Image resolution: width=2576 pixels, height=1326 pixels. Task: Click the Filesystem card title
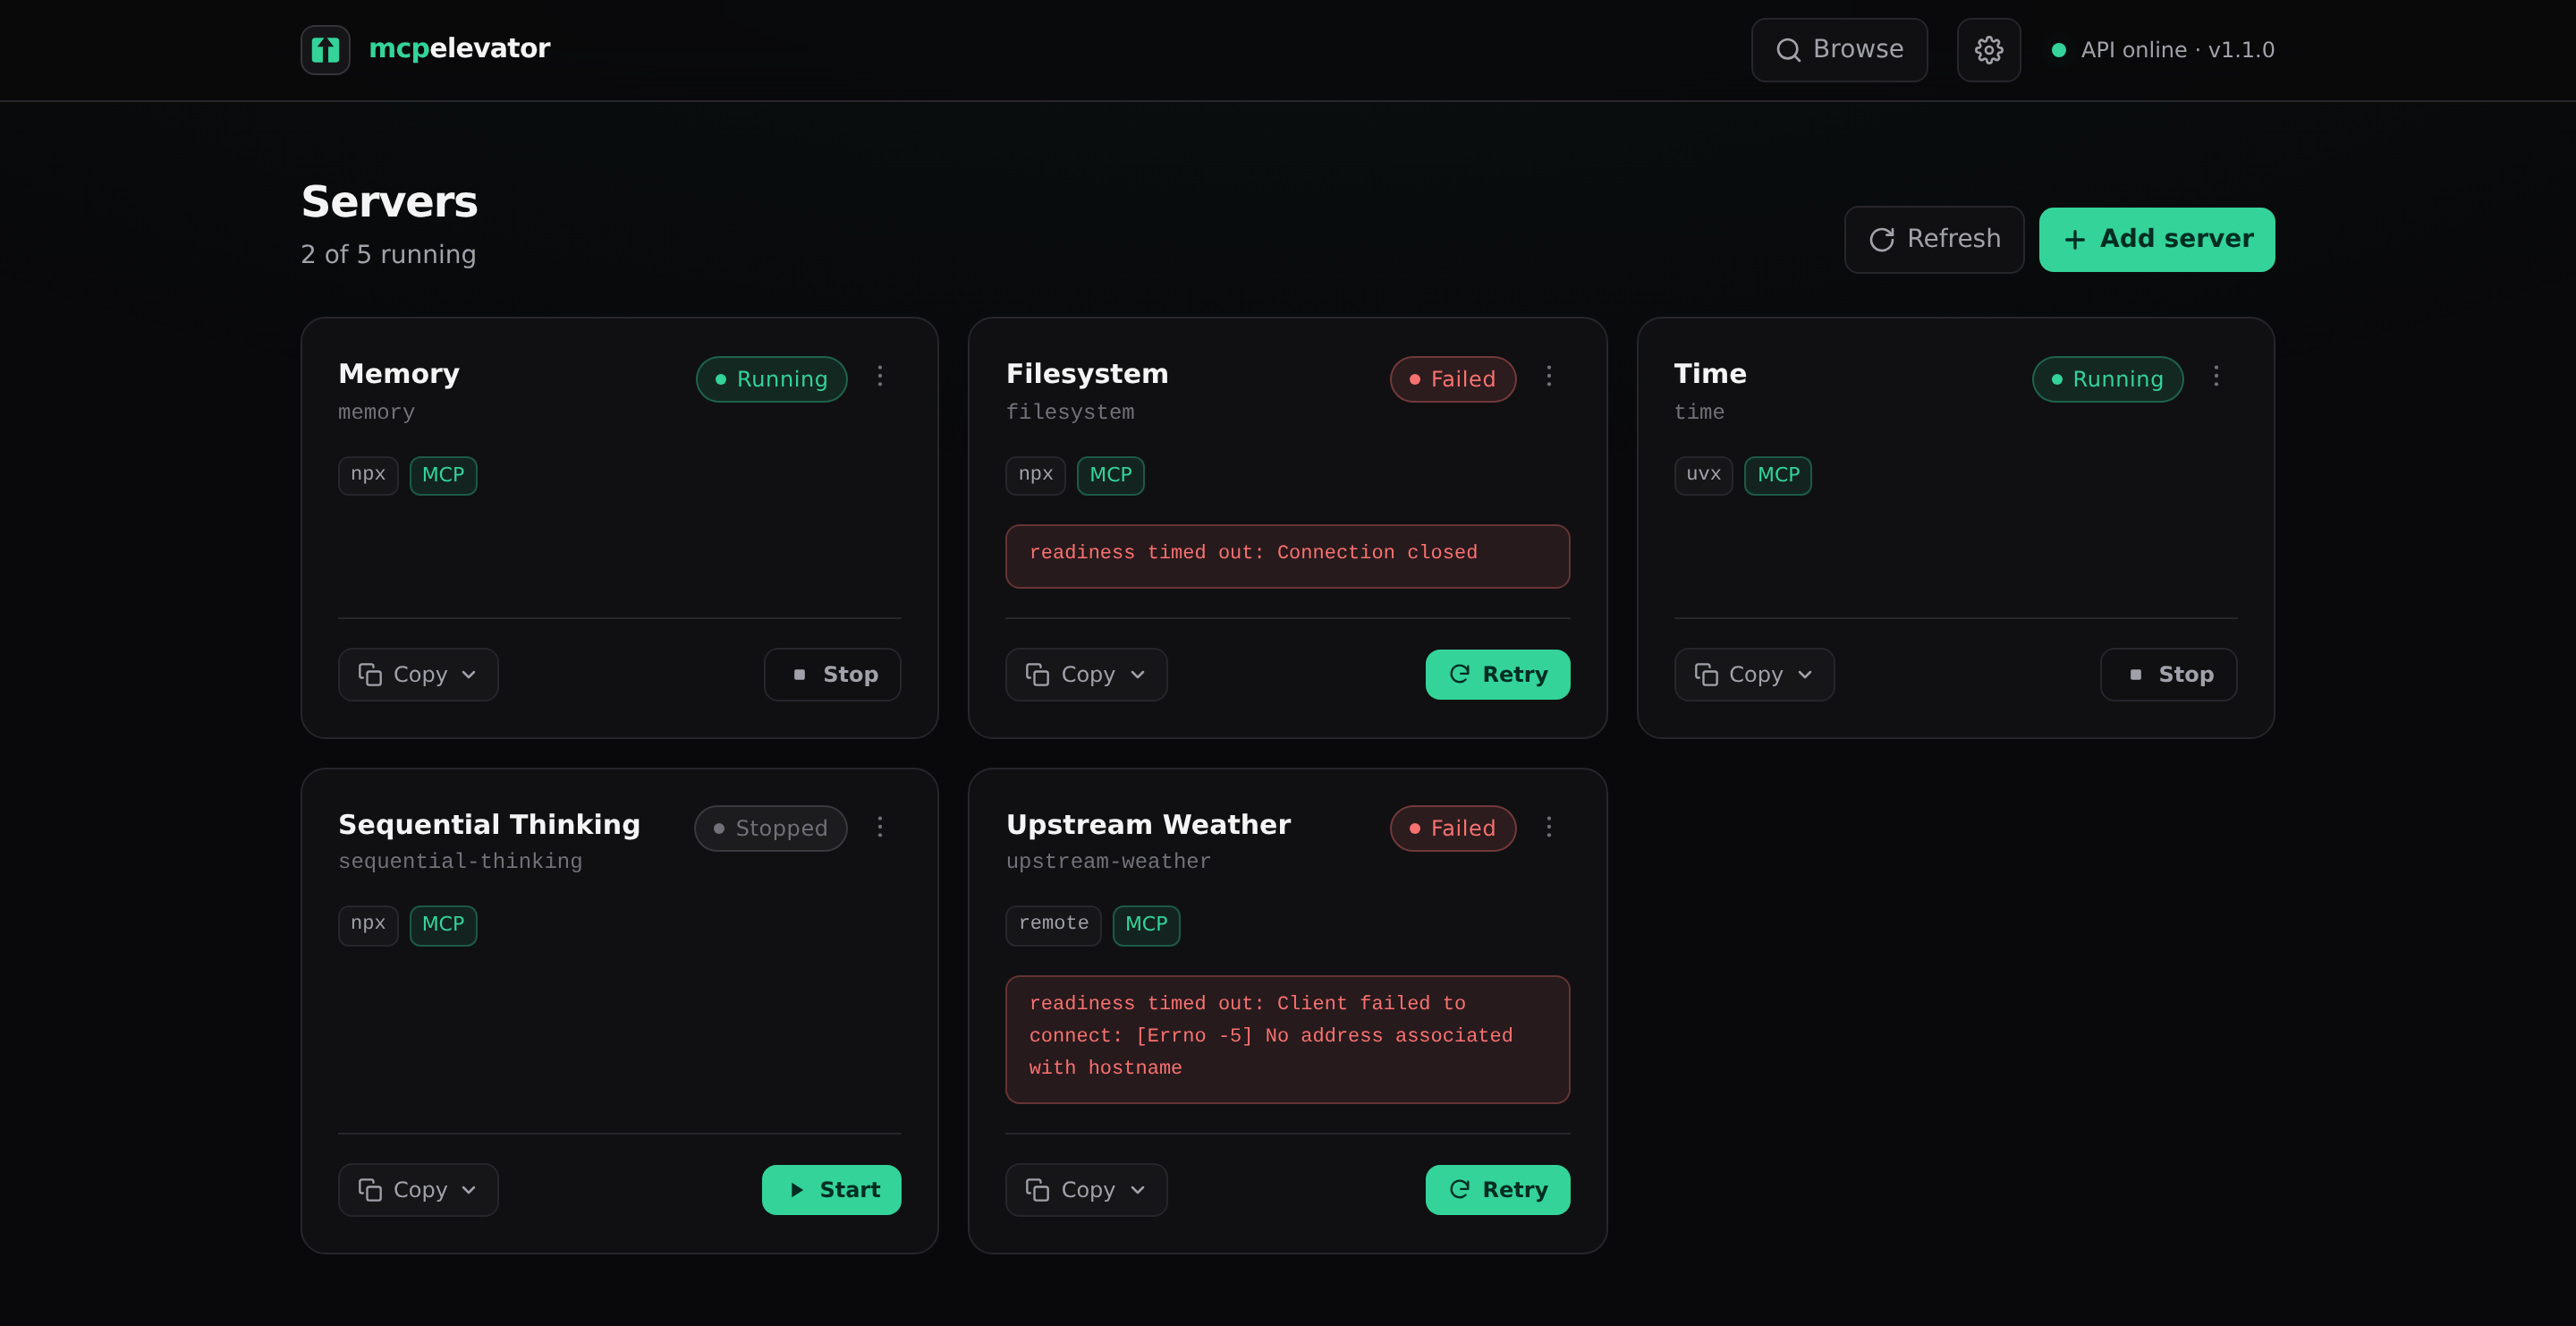tap(1087, 373)
